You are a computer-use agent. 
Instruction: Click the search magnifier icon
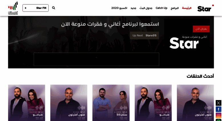(x=53, y=8)
